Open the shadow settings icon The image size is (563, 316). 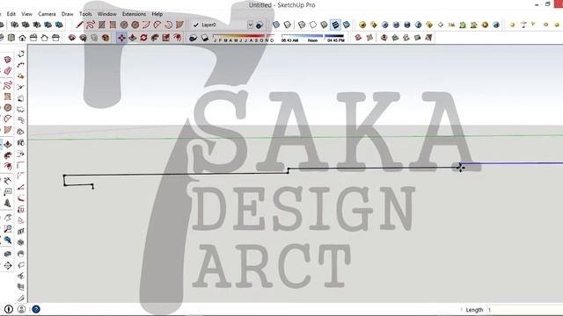194,38
